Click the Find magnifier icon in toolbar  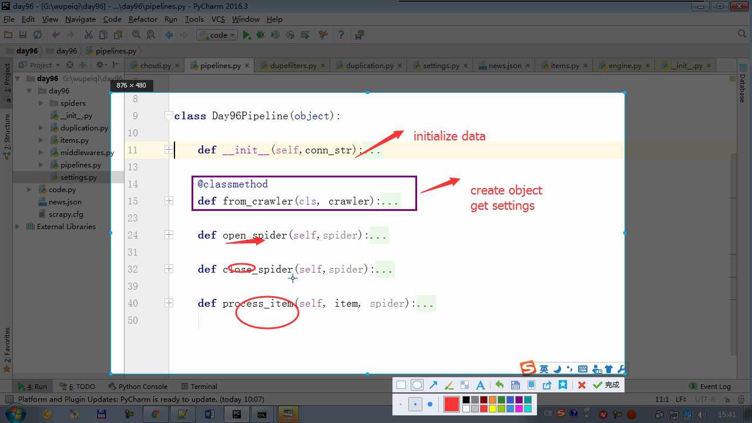(137, 35)
